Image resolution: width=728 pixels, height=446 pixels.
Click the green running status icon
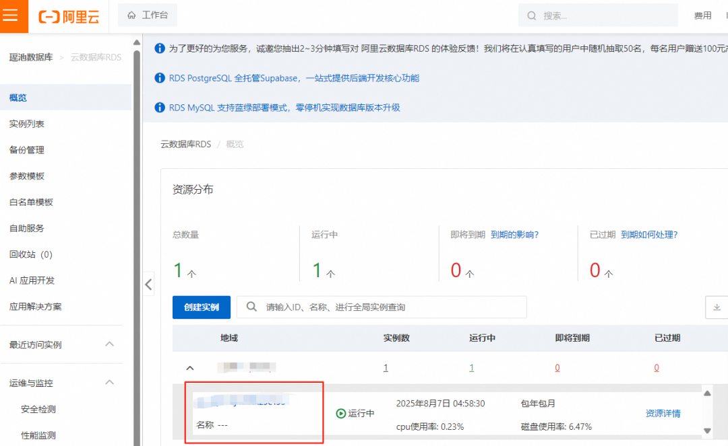point(341,413)
